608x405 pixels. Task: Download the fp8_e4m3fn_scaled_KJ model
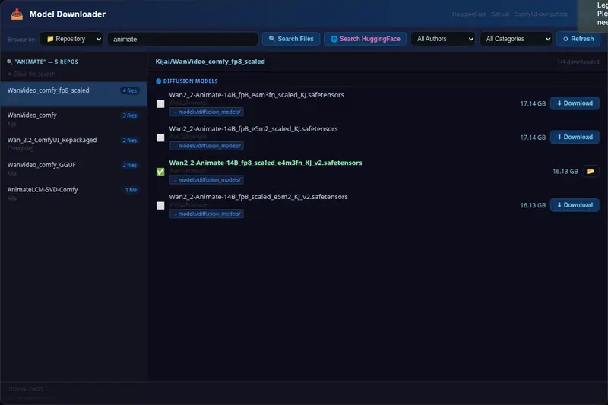574,103
